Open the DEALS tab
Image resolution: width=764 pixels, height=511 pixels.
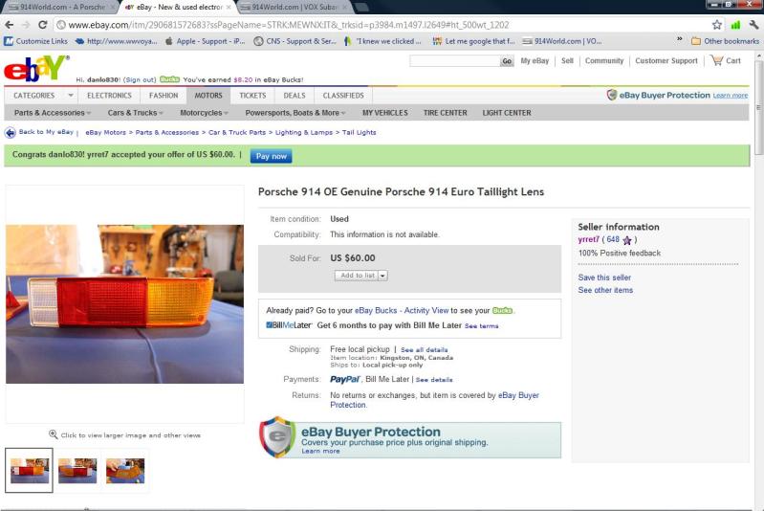[x=295, y=96]
